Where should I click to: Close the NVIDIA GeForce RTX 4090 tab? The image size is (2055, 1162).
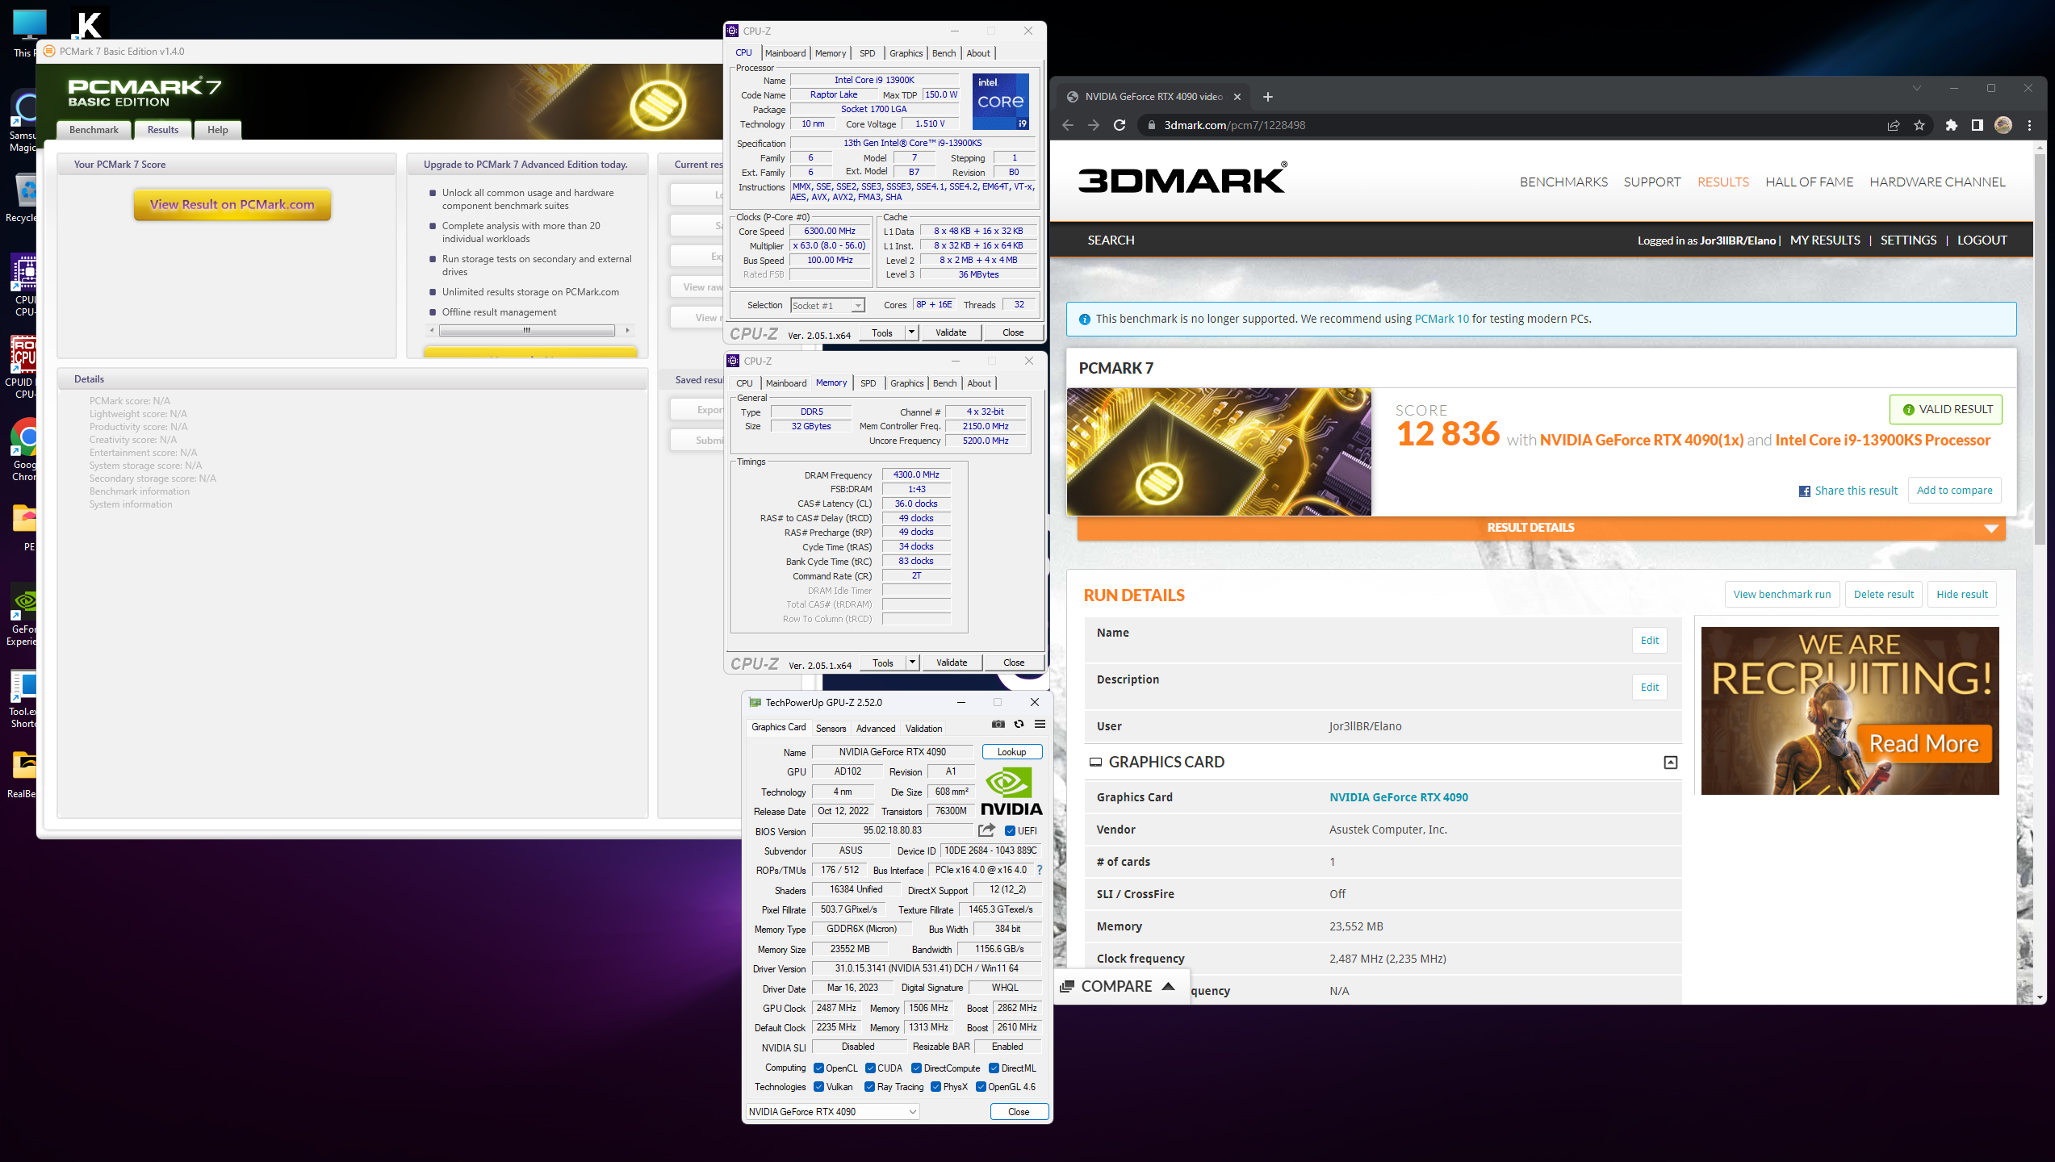pyautogui.click(x=1237, y=97)
